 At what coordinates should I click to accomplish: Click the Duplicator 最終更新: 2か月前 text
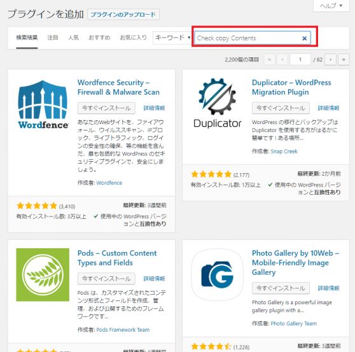point(319,174)
